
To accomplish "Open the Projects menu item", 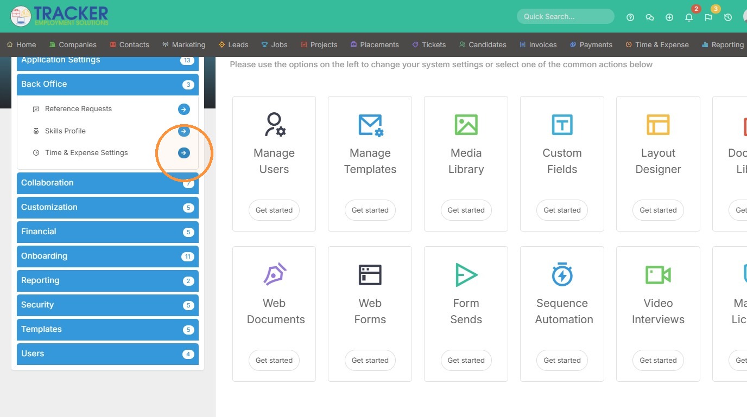I will click(x=319, y=44).
